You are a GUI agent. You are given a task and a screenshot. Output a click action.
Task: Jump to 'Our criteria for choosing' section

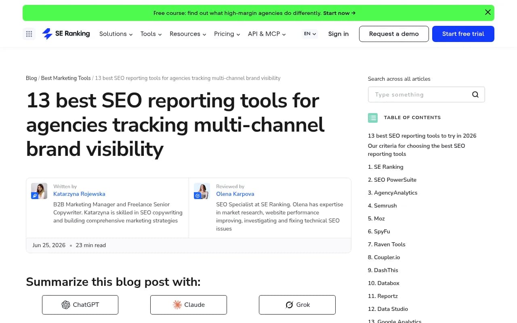coord(416,150)
